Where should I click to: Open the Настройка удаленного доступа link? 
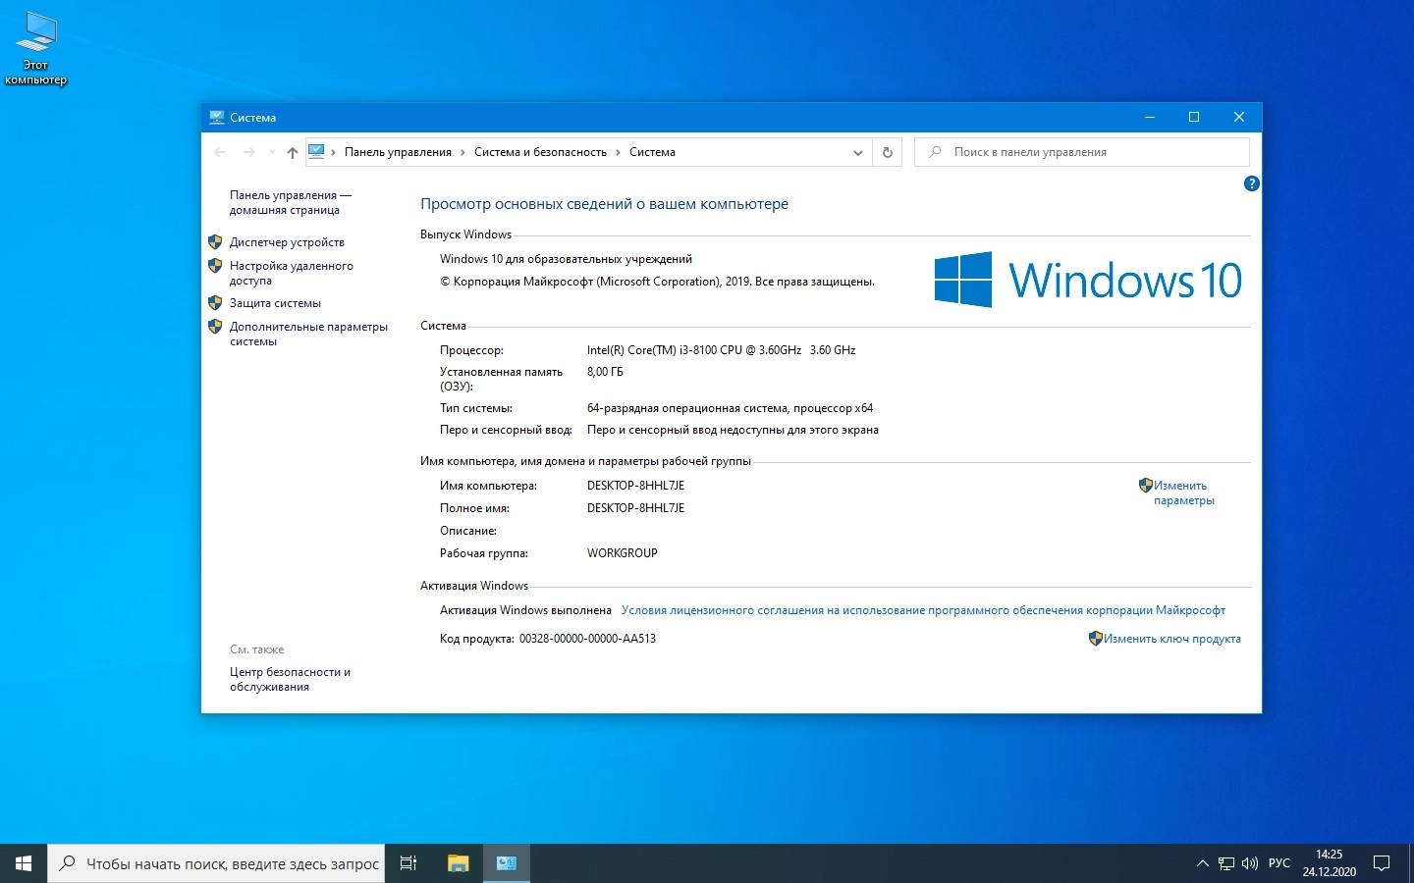pos(291,273)
